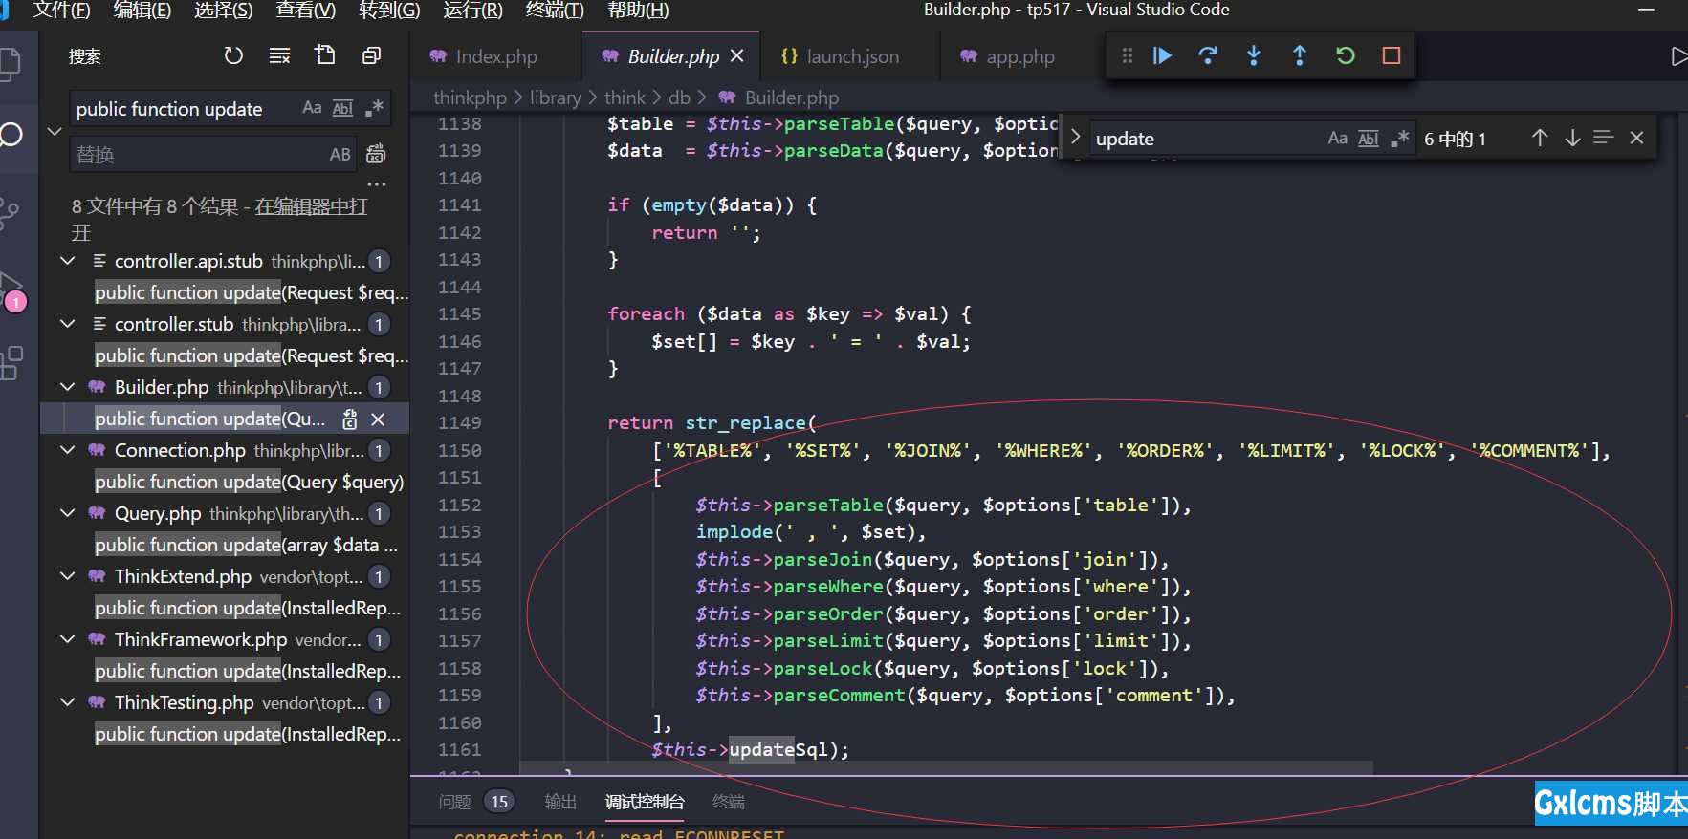Dismiss the Builder.php search match
Screen dimensions: 1688x839
[x=378, y=419]
